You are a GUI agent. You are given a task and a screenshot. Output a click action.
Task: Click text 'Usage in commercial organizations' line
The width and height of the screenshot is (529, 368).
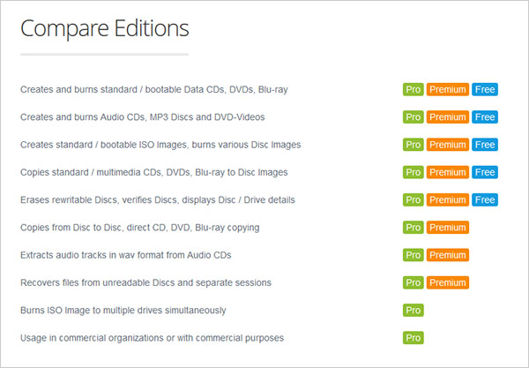152,338
